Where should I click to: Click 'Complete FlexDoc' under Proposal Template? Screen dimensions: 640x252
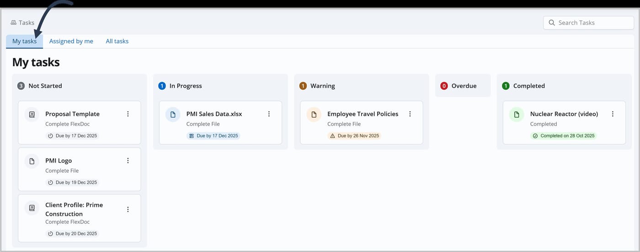(68, 124)
